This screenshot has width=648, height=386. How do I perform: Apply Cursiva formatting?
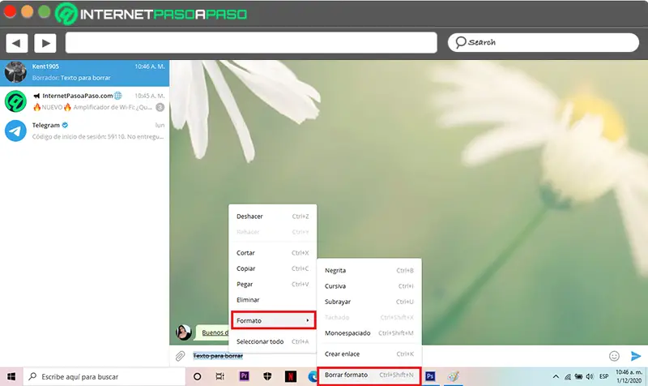coord(369,286)
